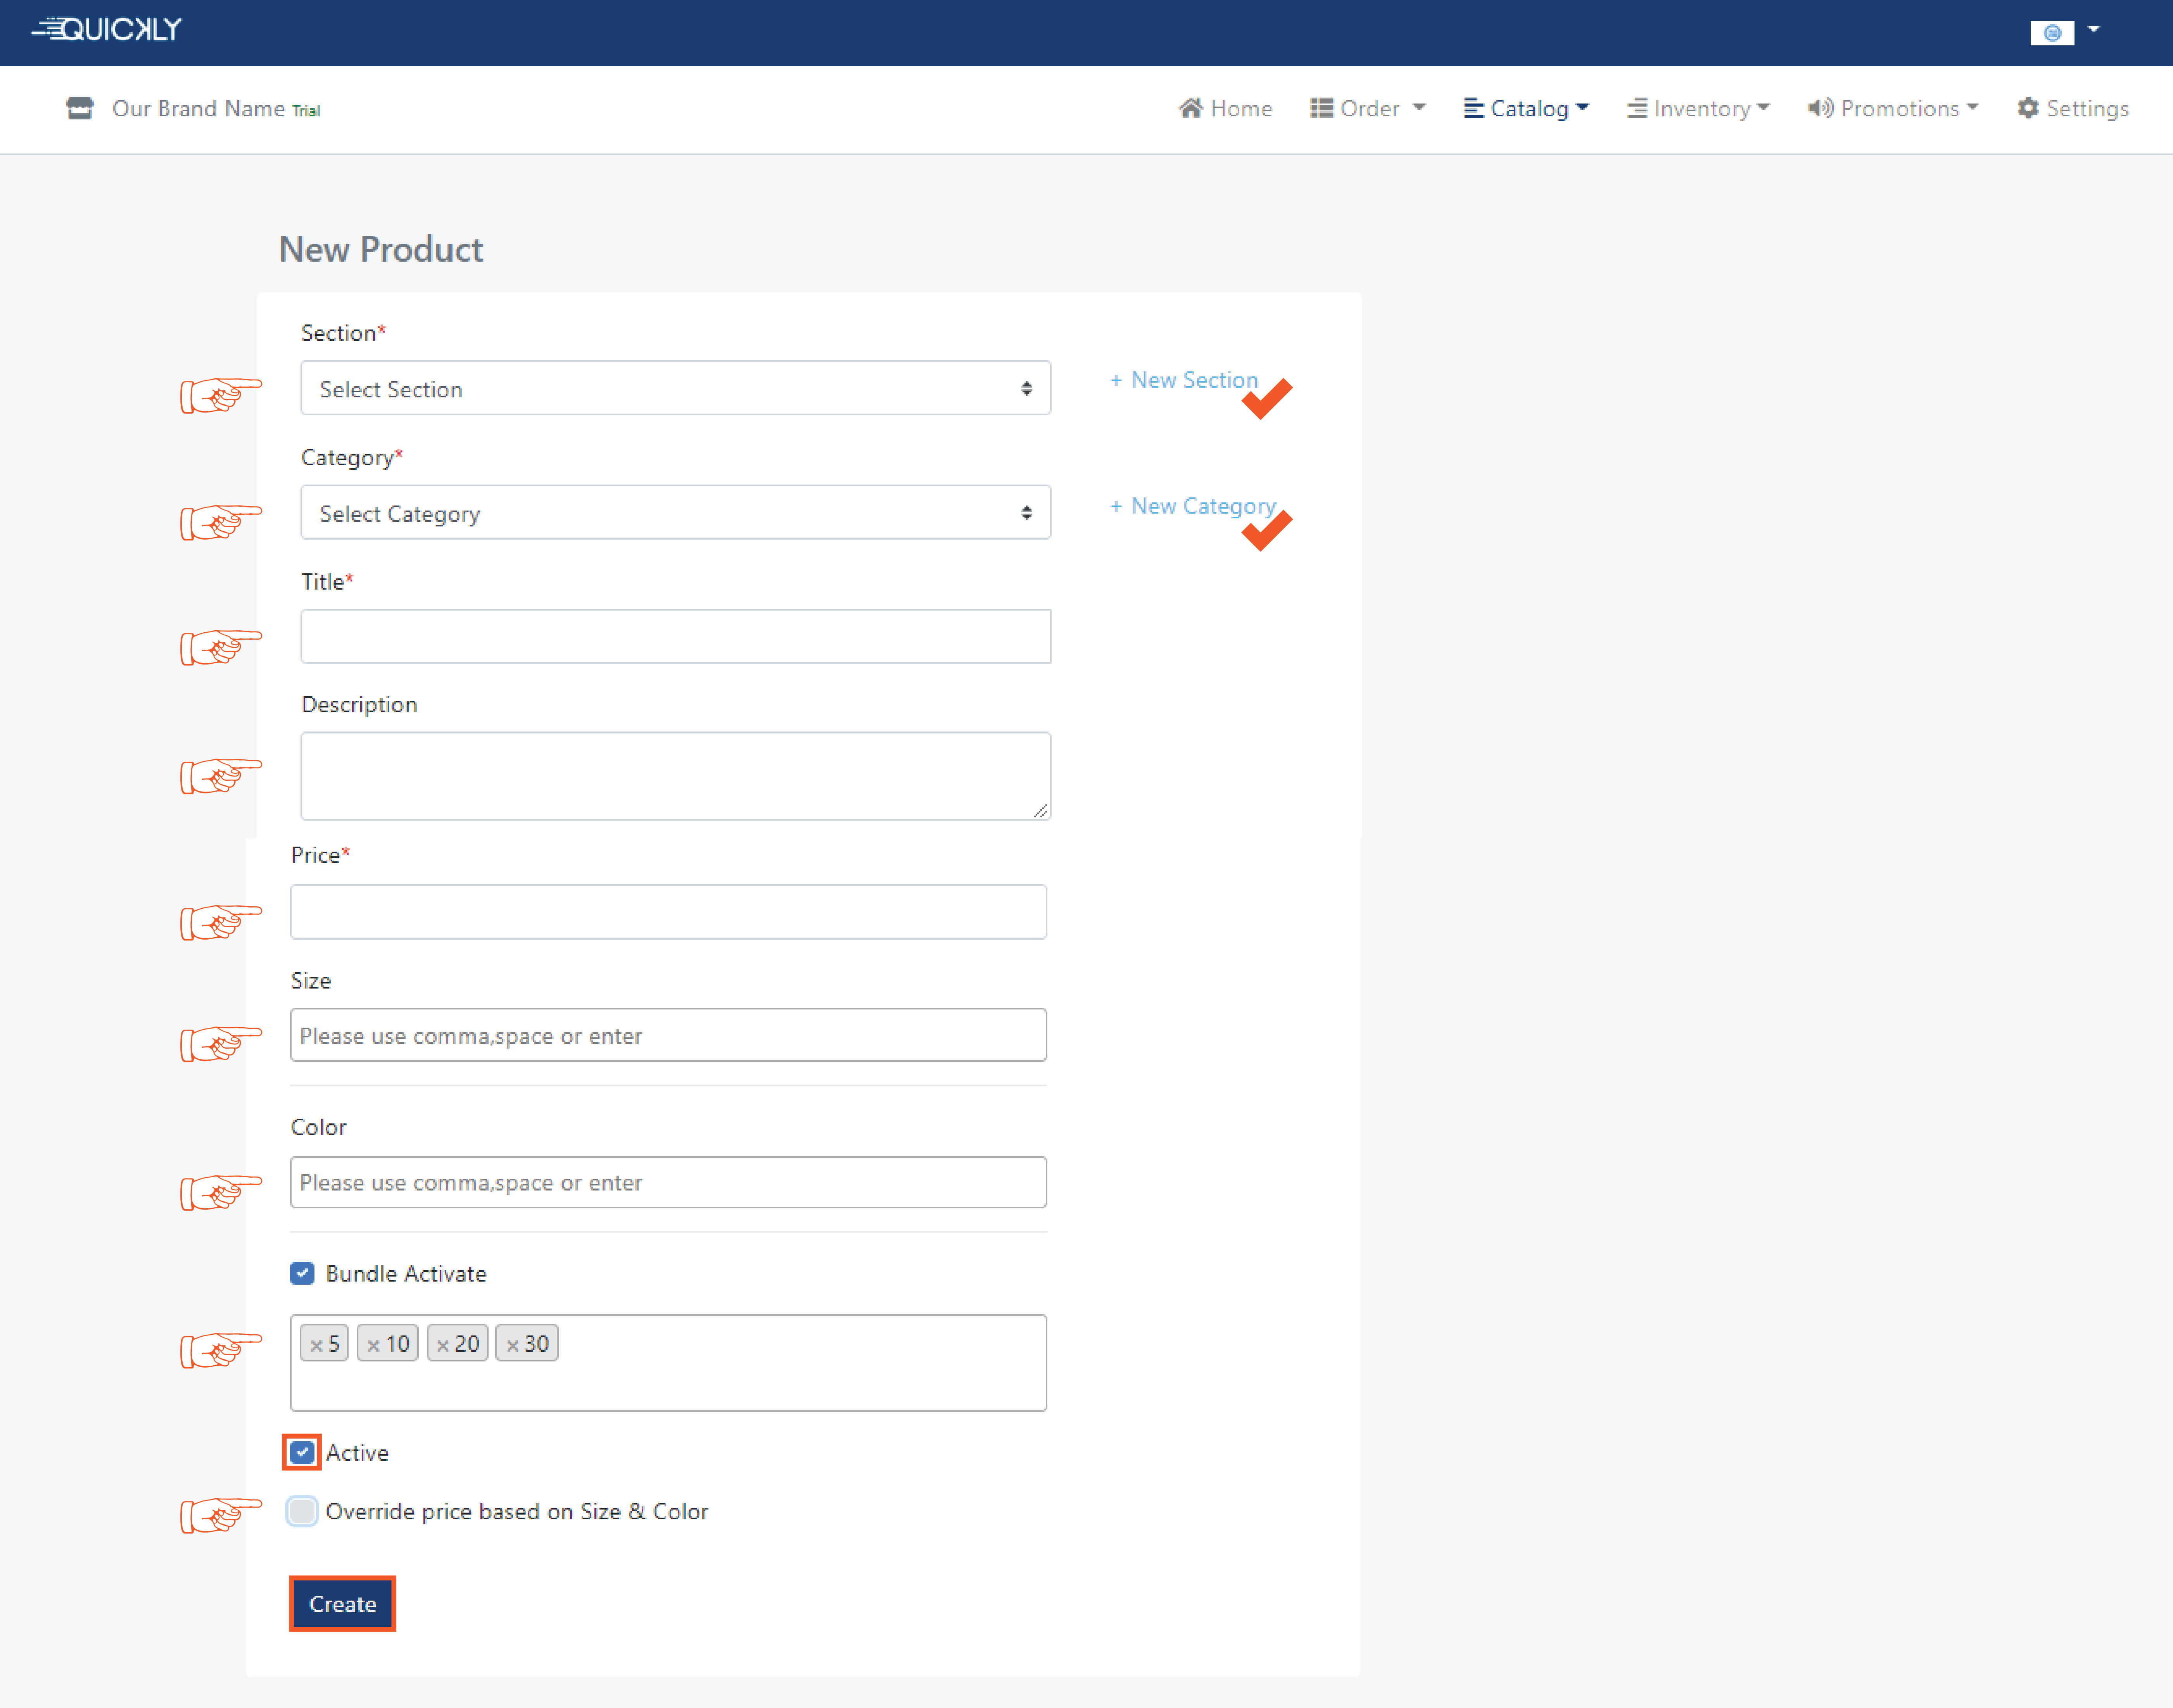Toggle the Active checkbox

click(302, 1452)
